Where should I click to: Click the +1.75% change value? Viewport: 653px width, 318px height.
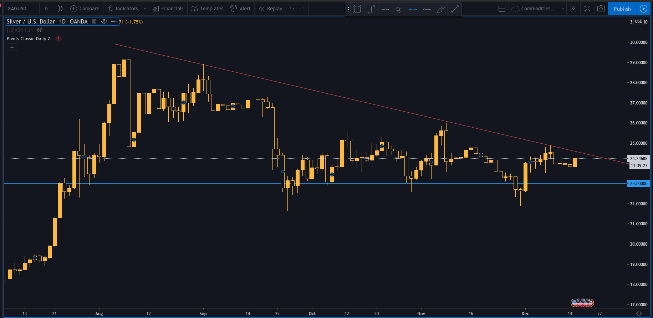pyautogui.click(x=134, y=22)
